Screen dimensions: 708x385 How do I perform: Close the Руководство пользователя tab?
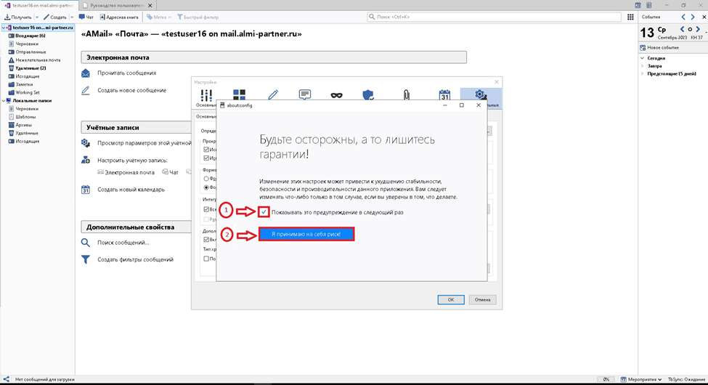(150, 5)
